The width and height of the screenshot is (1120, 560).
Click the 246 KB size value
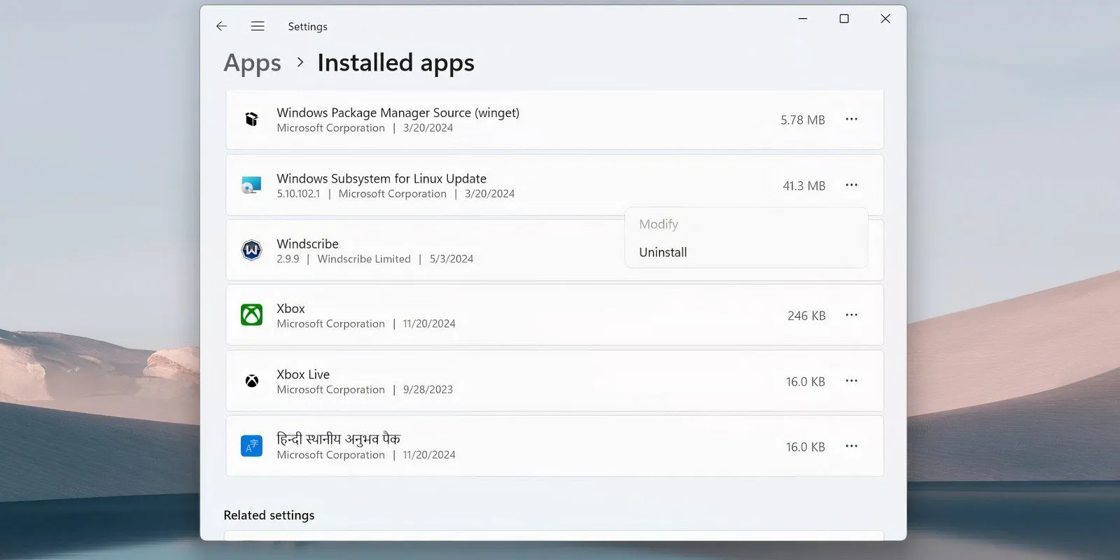tap(806, 316)
